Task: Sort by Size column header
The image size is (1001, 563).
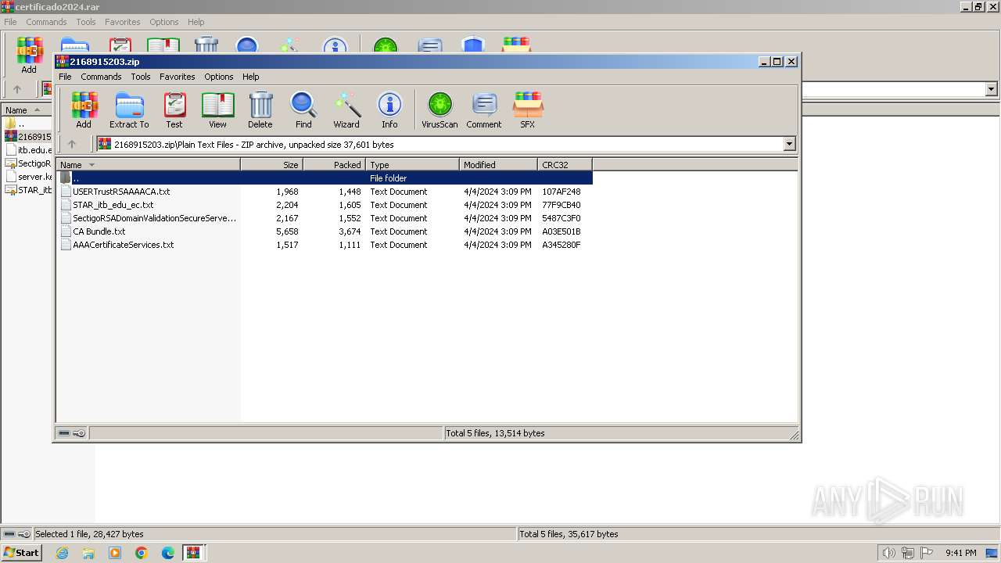Action: tap(271, 165)
